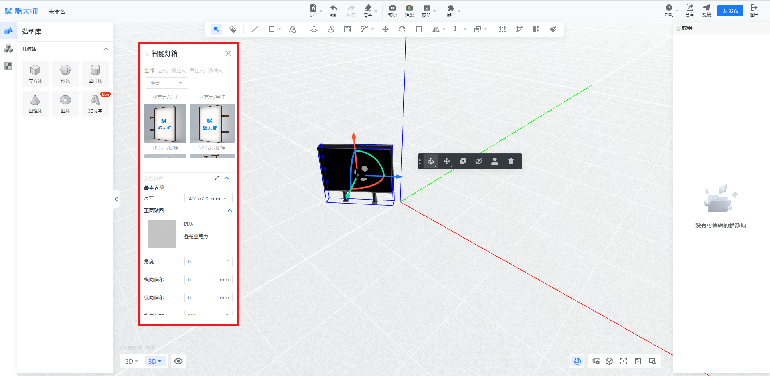This screenshot has height=376, width=770.
Task: Select the rectangle shape tool
Action: coord(272,29)
